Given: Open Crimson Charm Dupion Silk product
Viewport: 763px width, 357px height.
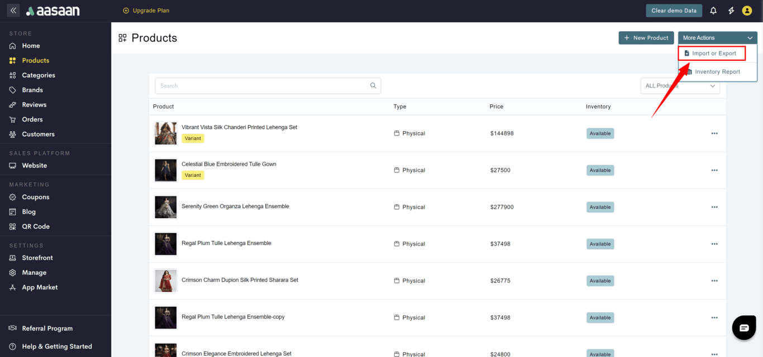Looking at the screenshot, I should [240, 280].
